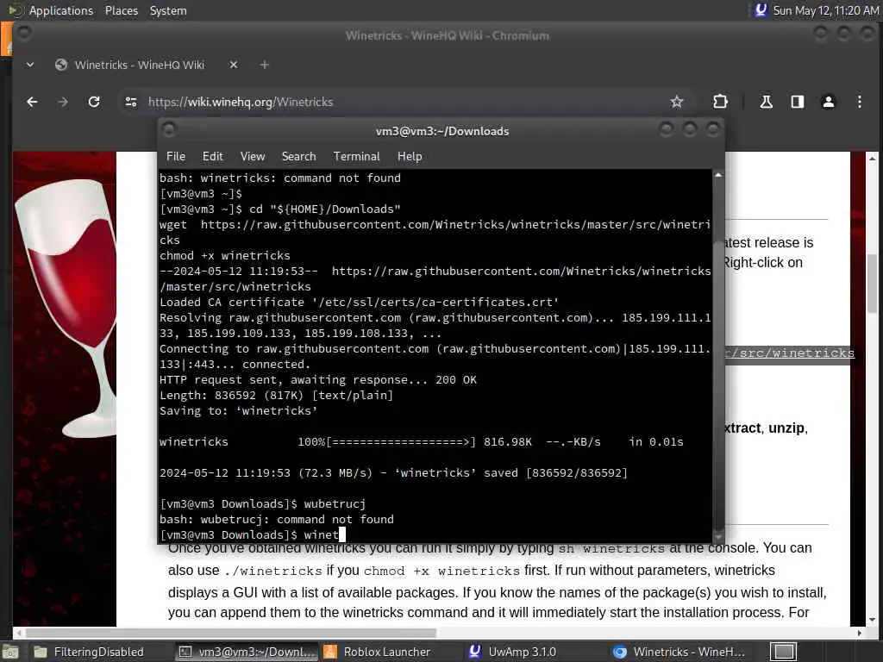Open the Chromium profile icon

coord(829,102)
